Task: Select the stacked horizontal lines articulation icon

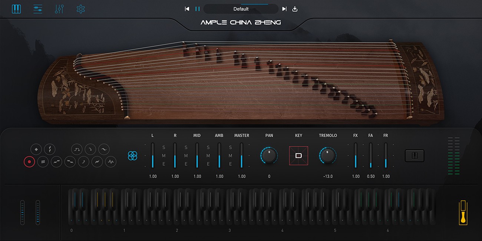Action: point(43,162)
